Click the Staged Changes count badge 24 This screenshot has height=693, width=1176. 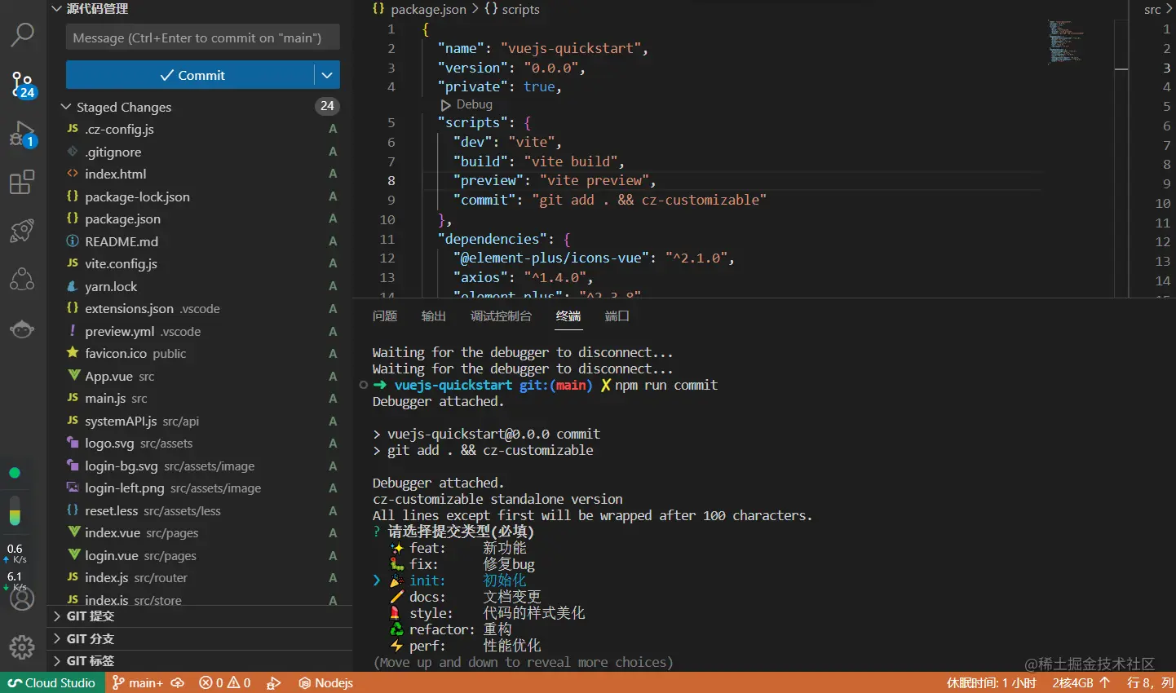pos(327,106)
